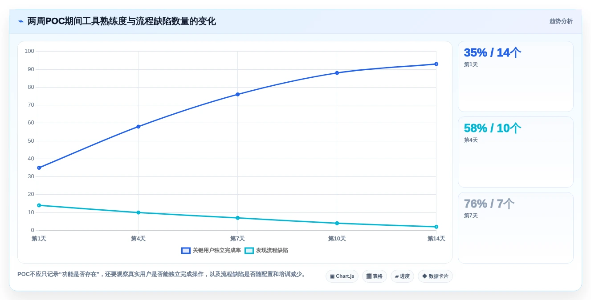Click the cyan legend swatch for 发现流程缺陷
This screenshot has height=300, width=591.
pyautogui.click(x=249, y=251)
